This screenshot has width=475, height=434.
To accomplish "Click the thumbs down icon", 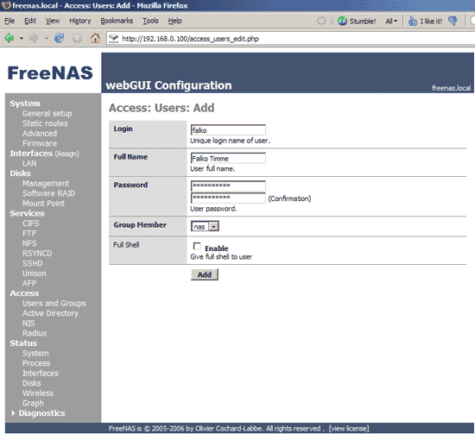I will (453, 21).
